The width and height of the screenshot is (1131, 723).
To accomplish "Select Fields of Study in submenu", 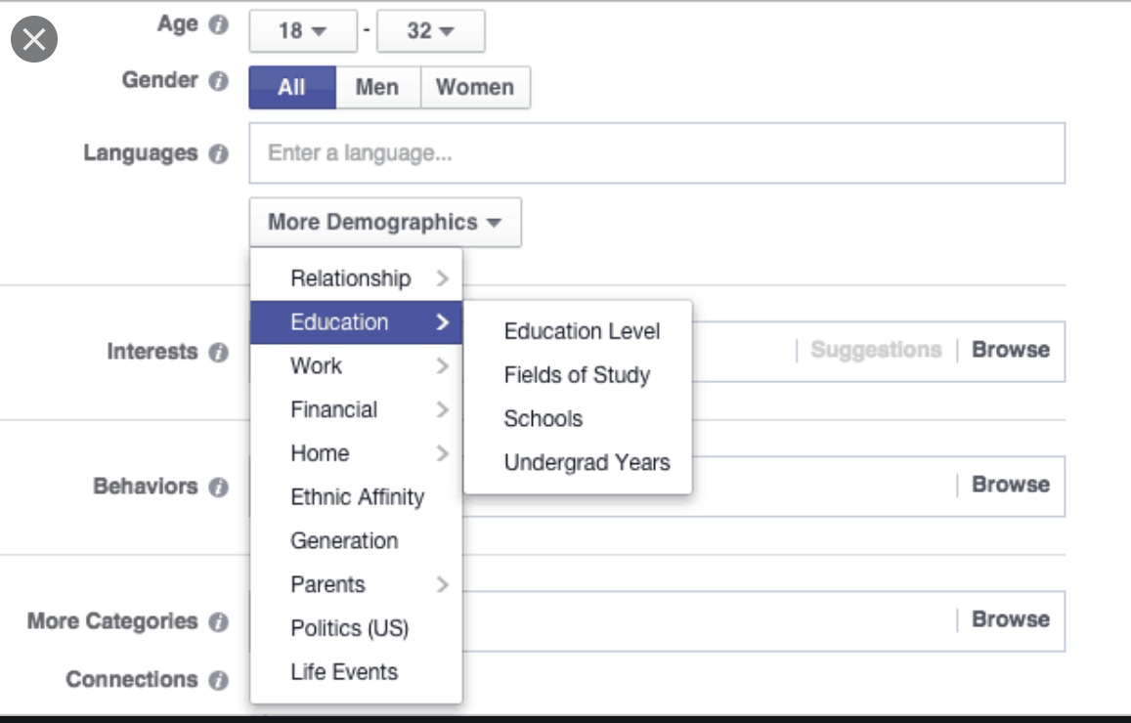I will pyautogui.click(x=578, y=375).
